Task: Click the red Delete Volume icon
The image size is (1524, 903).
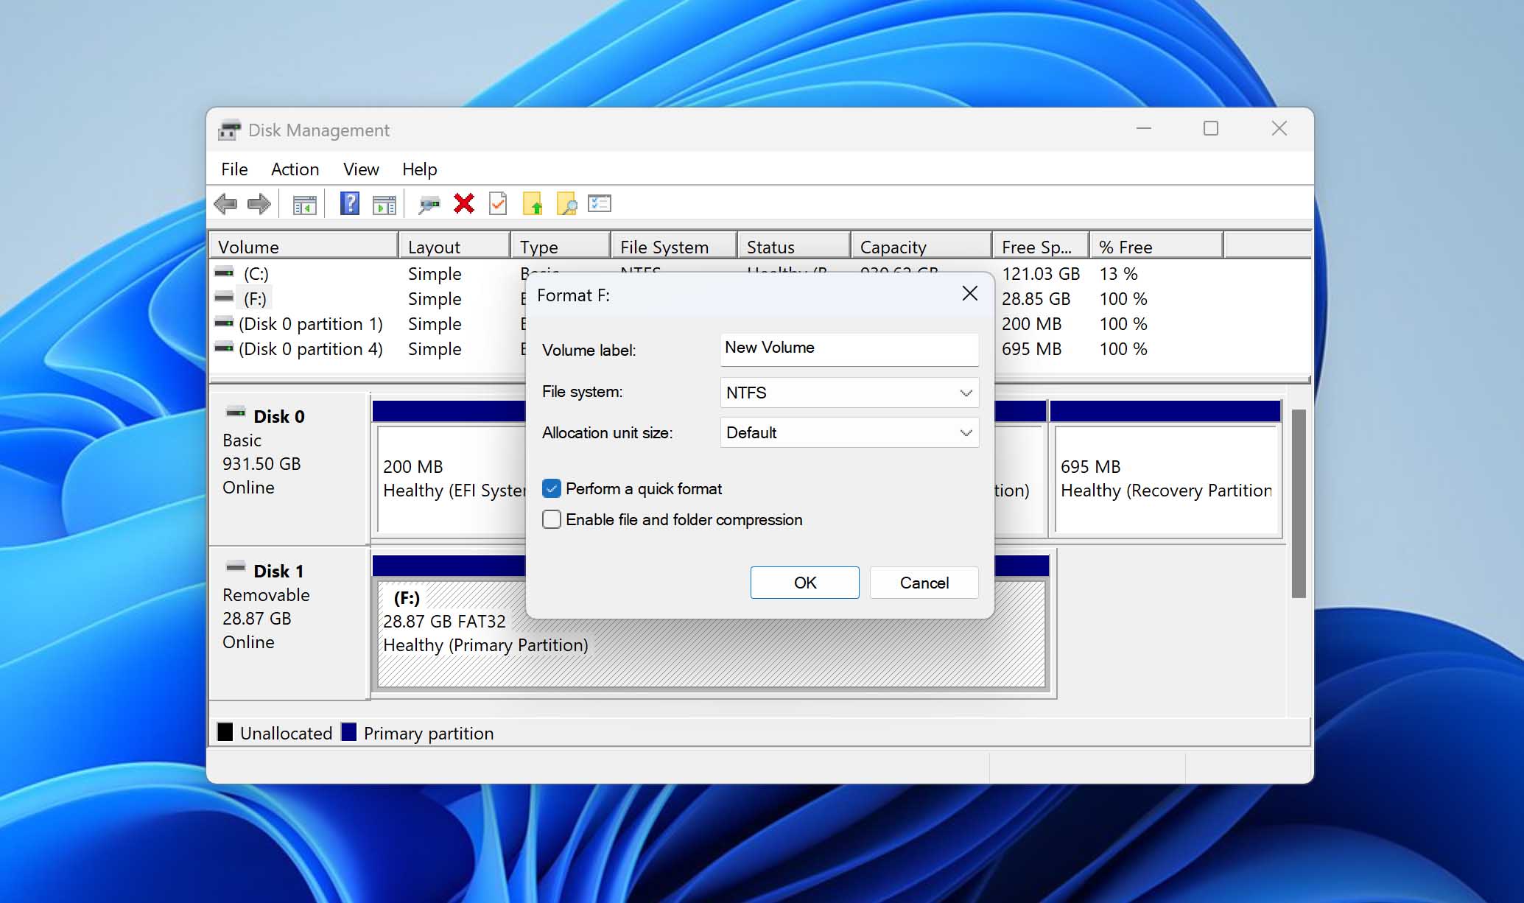Action: [x=463, y=203]
